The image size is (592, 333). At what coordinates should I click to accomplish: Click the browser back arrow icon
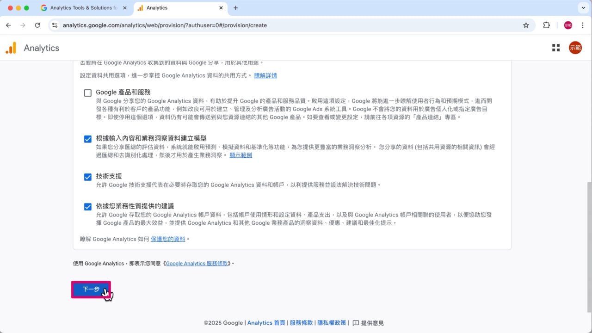point(8,25)
